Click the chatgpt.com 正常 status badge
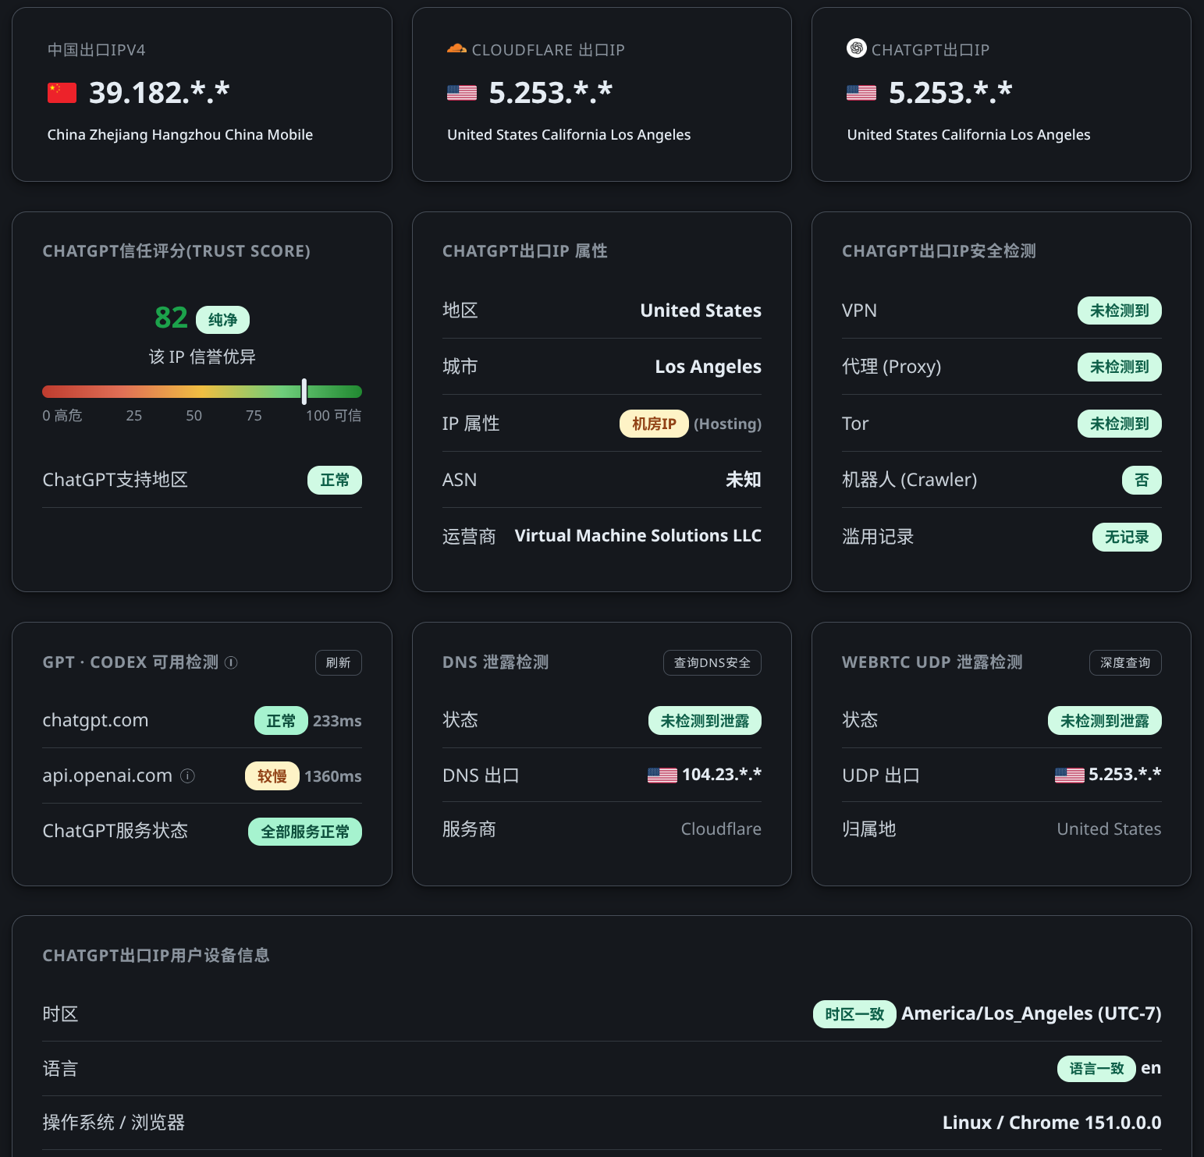The width and height of the screenshot is (1204, 1157). pos(281,721)
